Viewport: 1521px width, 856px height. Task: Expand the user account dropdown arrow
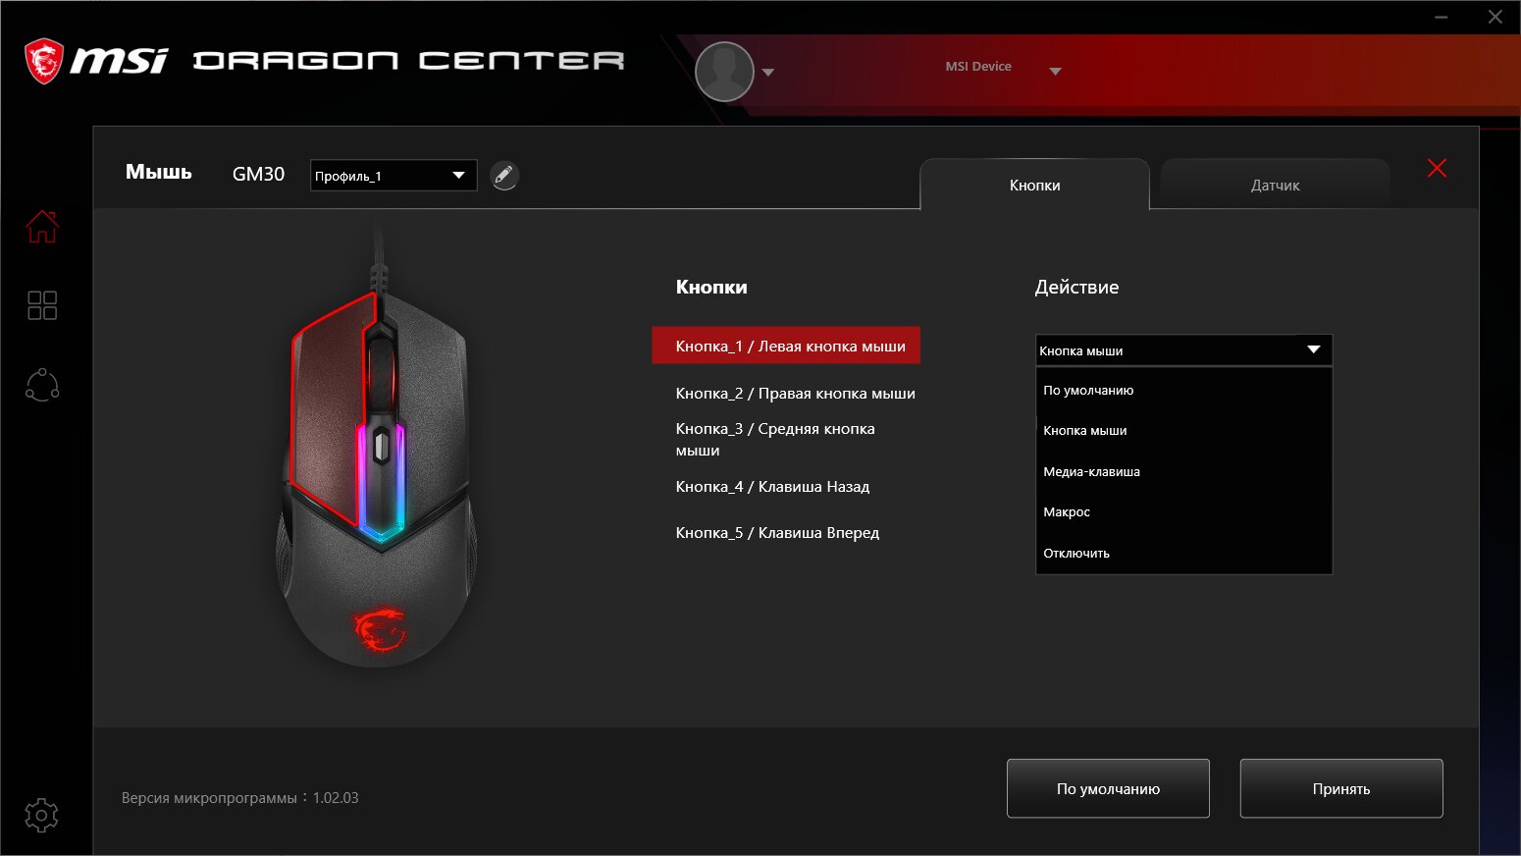768,72
